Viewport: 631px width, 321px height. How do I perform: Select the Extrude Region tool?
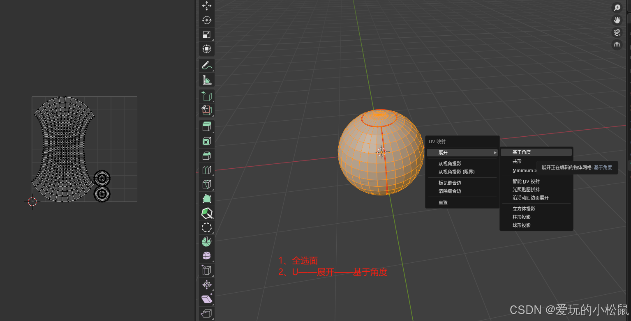[207, 127]
